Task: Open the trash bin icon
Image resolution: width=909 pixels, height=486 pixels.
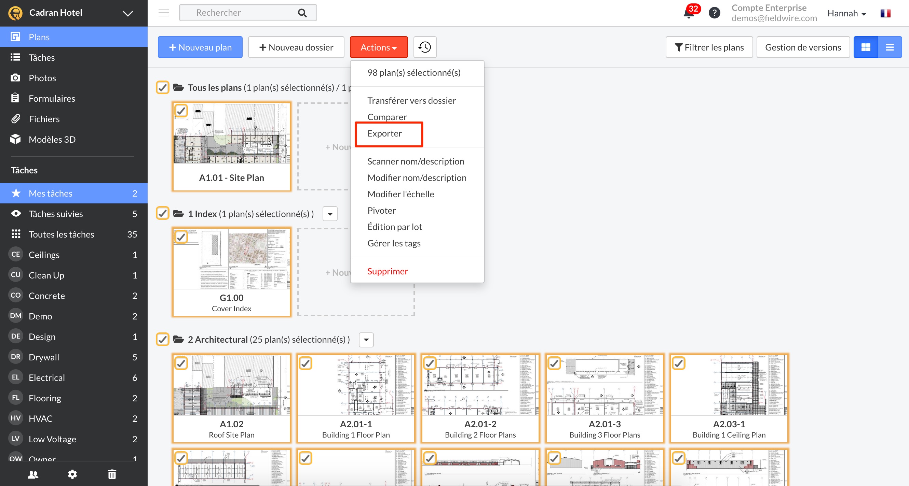Action: pos(112,474)
